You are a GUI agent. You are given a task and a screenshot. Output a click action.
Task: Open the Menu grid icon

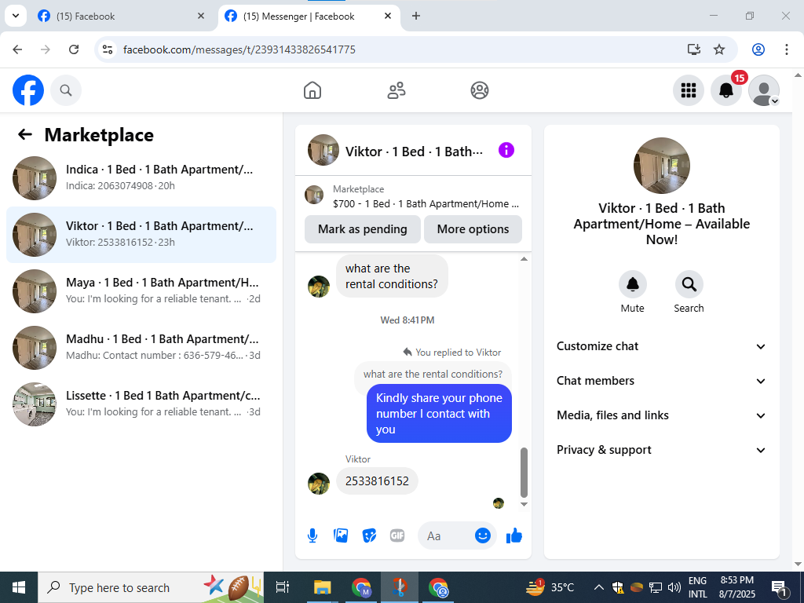688,90
